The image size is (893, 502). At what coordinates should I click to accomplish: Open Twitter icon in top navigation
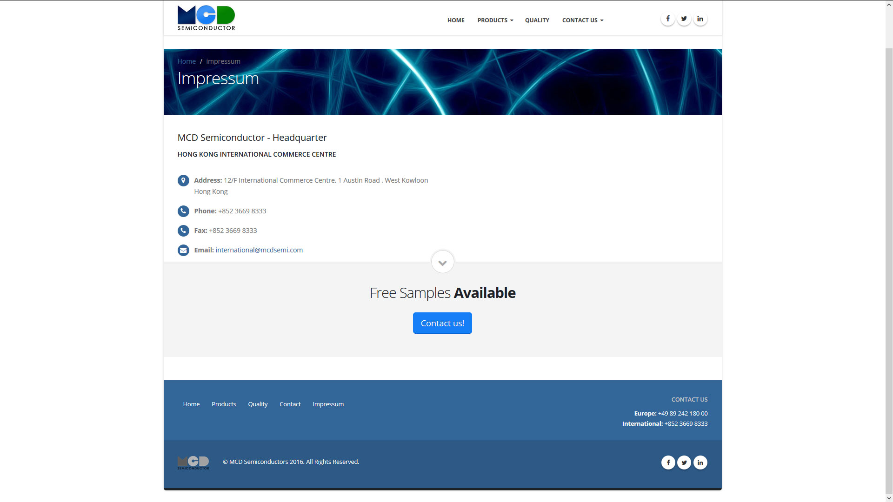(x=684, y=19)
